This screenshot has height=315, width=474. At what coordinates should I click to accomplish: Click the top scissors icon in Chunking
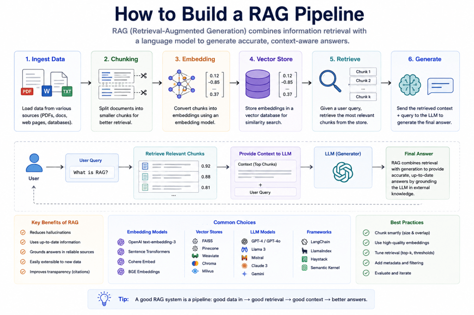pyautogui.click(x=143, y=75)
